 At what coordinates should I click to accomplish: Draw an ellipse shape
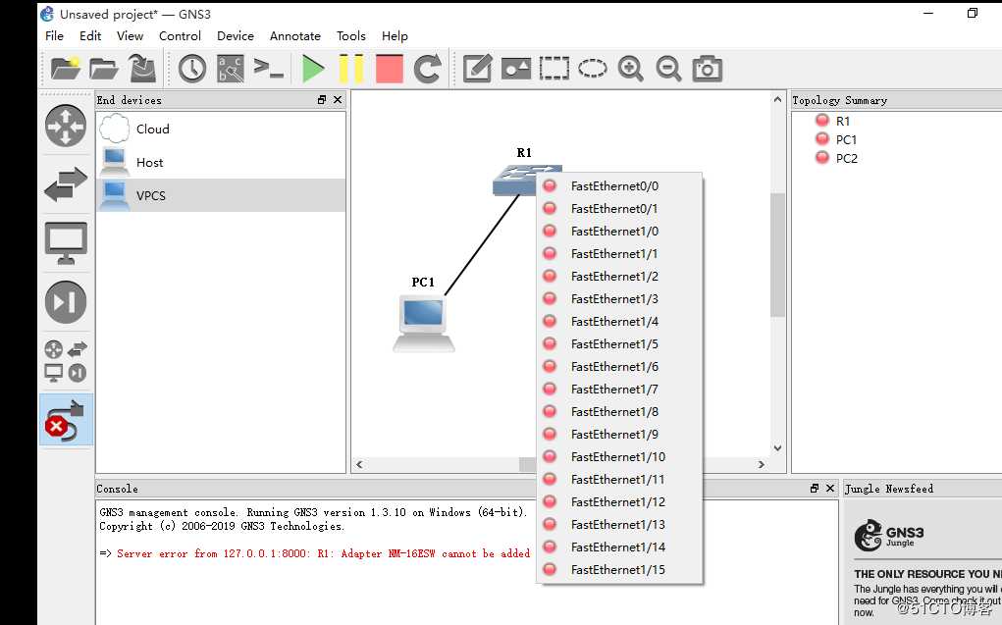pyautogui.click(x=593, y=69)
